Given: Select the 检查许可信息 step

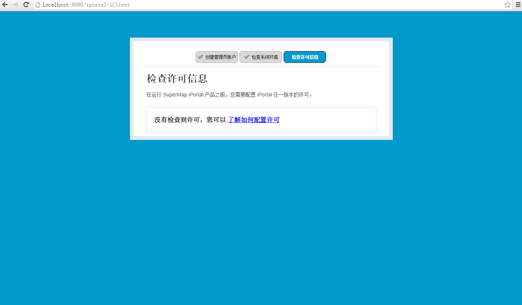Looking at the screenshot, I should point(305,57).
